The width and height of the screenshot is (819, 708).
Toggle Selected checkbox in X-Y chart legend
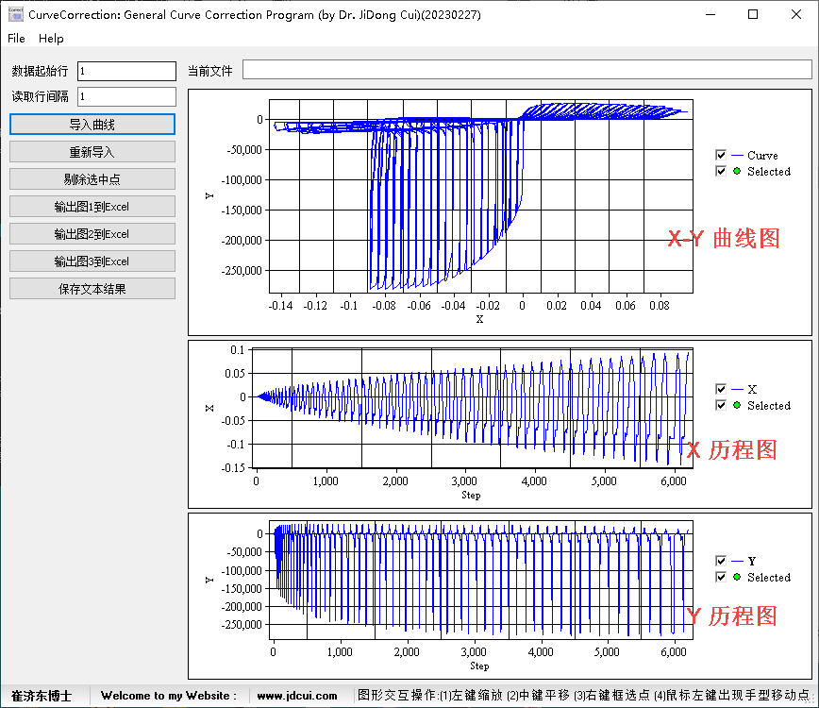721,172
